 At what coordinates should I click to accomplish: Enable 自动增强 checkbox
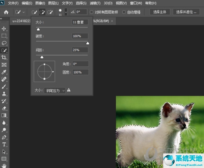point(124,12)
